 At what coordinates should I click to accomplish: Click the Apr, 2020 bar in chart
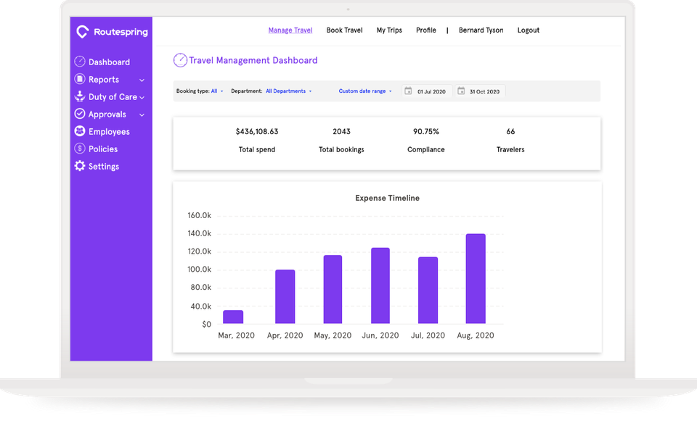tap(285, 296)
